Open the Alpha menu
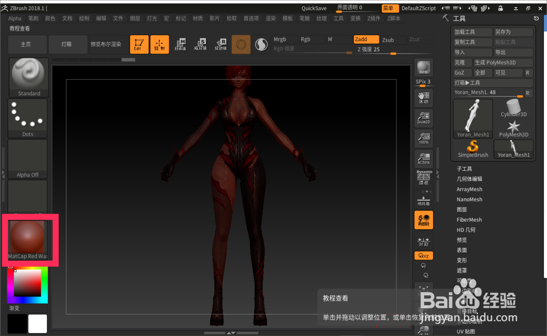This screenshot has width=547, height=336. click(x=15, y=18)
